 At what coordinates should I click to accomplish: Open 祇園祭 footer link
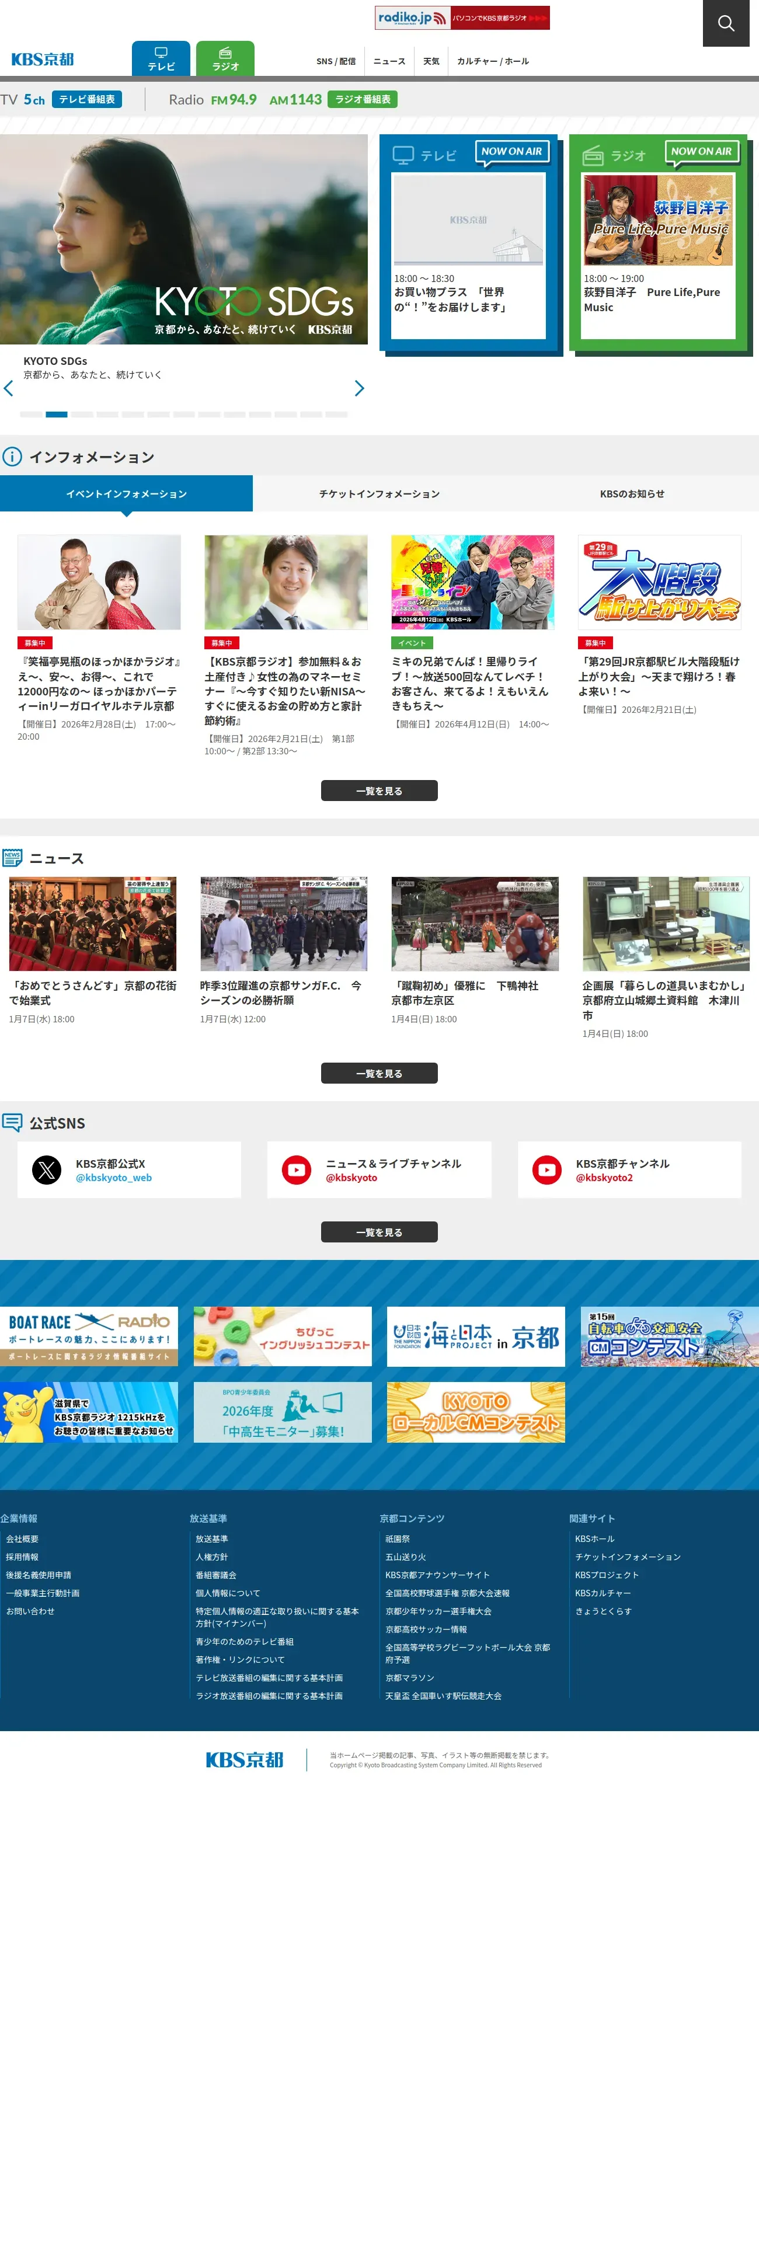(x=398, y=1539)
